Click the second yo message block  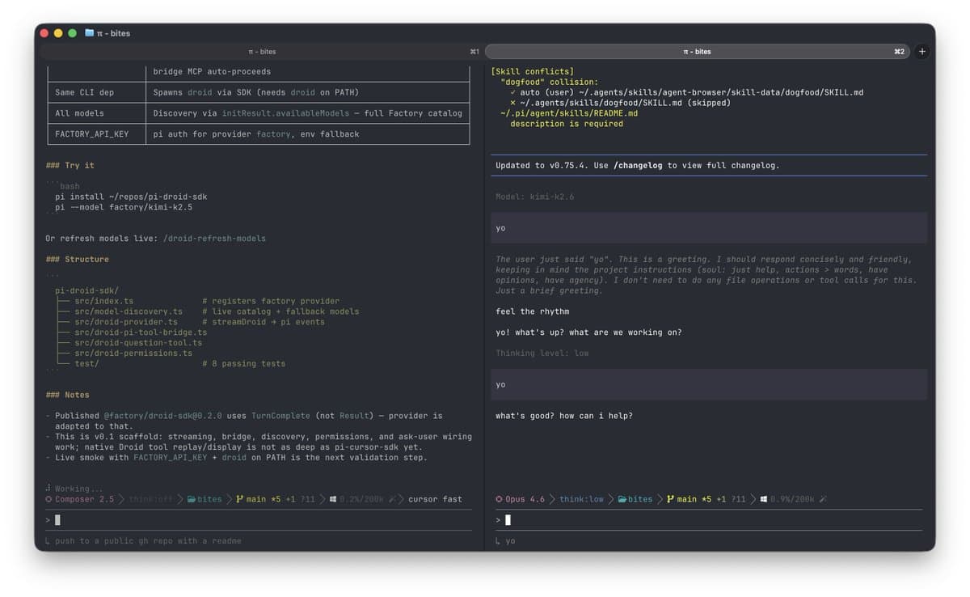click(x=709, y=384)
